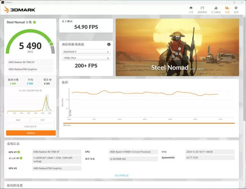The height and width of the screenshot is (189, 246).
Task: Click the System Info (系统信息) heading
Action: point(13,144)
